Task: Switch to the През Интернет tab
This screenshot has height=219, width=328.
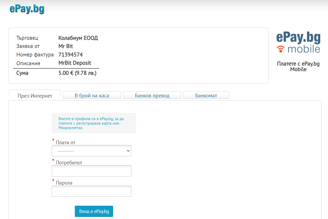Action: (35, 96)
